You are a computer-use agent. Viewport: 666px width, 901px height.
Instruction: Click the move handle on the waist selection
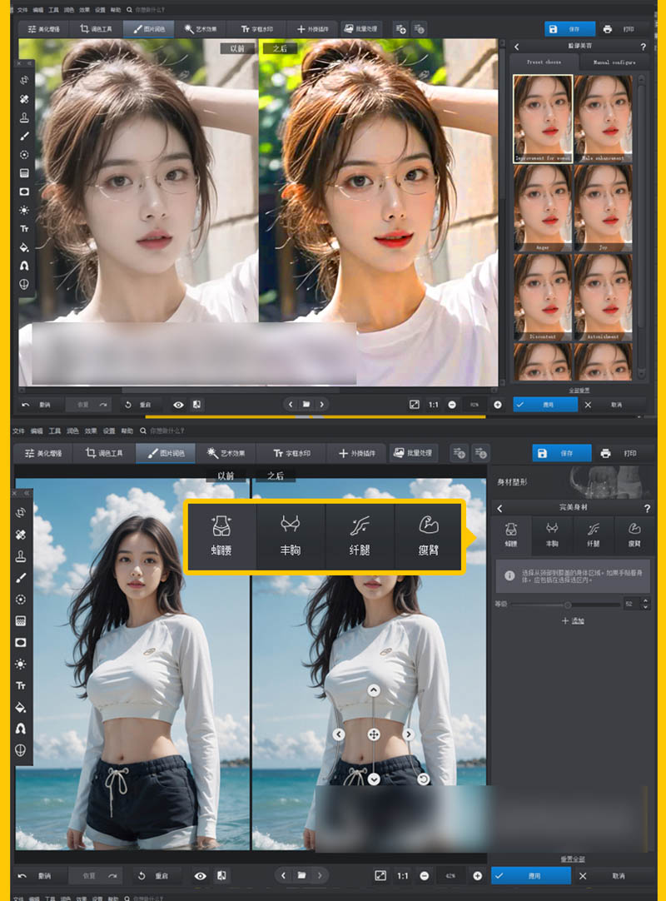coord(374,734)
